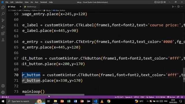
Task: Toggle the primary side bar layout icon
Action: [156, 2]
